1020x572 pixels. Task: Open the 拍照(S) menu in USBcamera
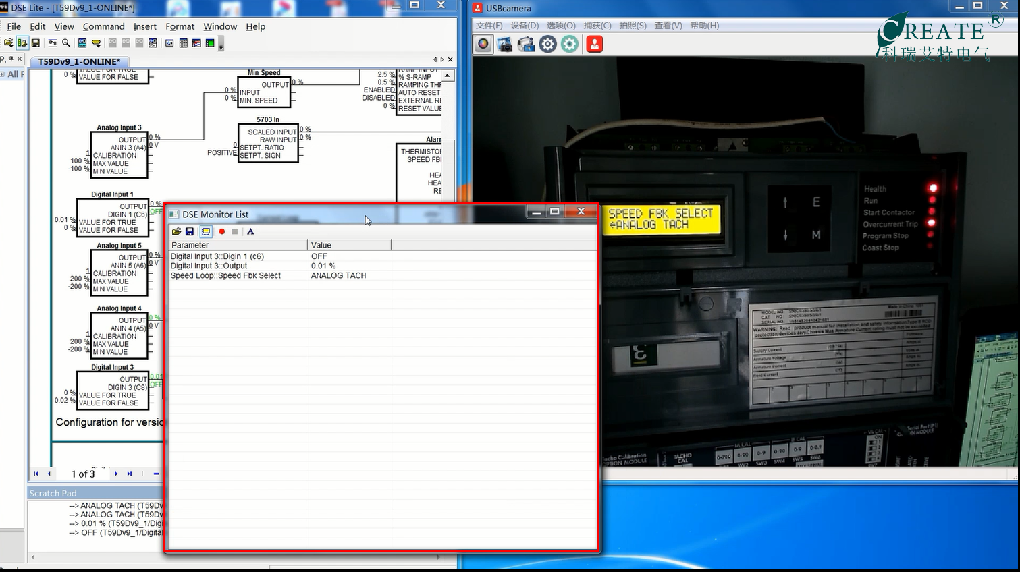coord(633,26)
